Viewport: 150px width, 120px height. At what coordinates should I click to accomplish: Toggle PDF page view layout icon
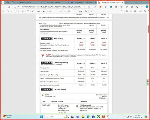coord(28,11)
